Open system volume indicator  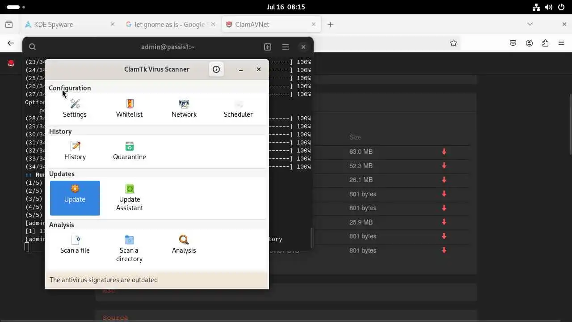(x=549, y=7)
